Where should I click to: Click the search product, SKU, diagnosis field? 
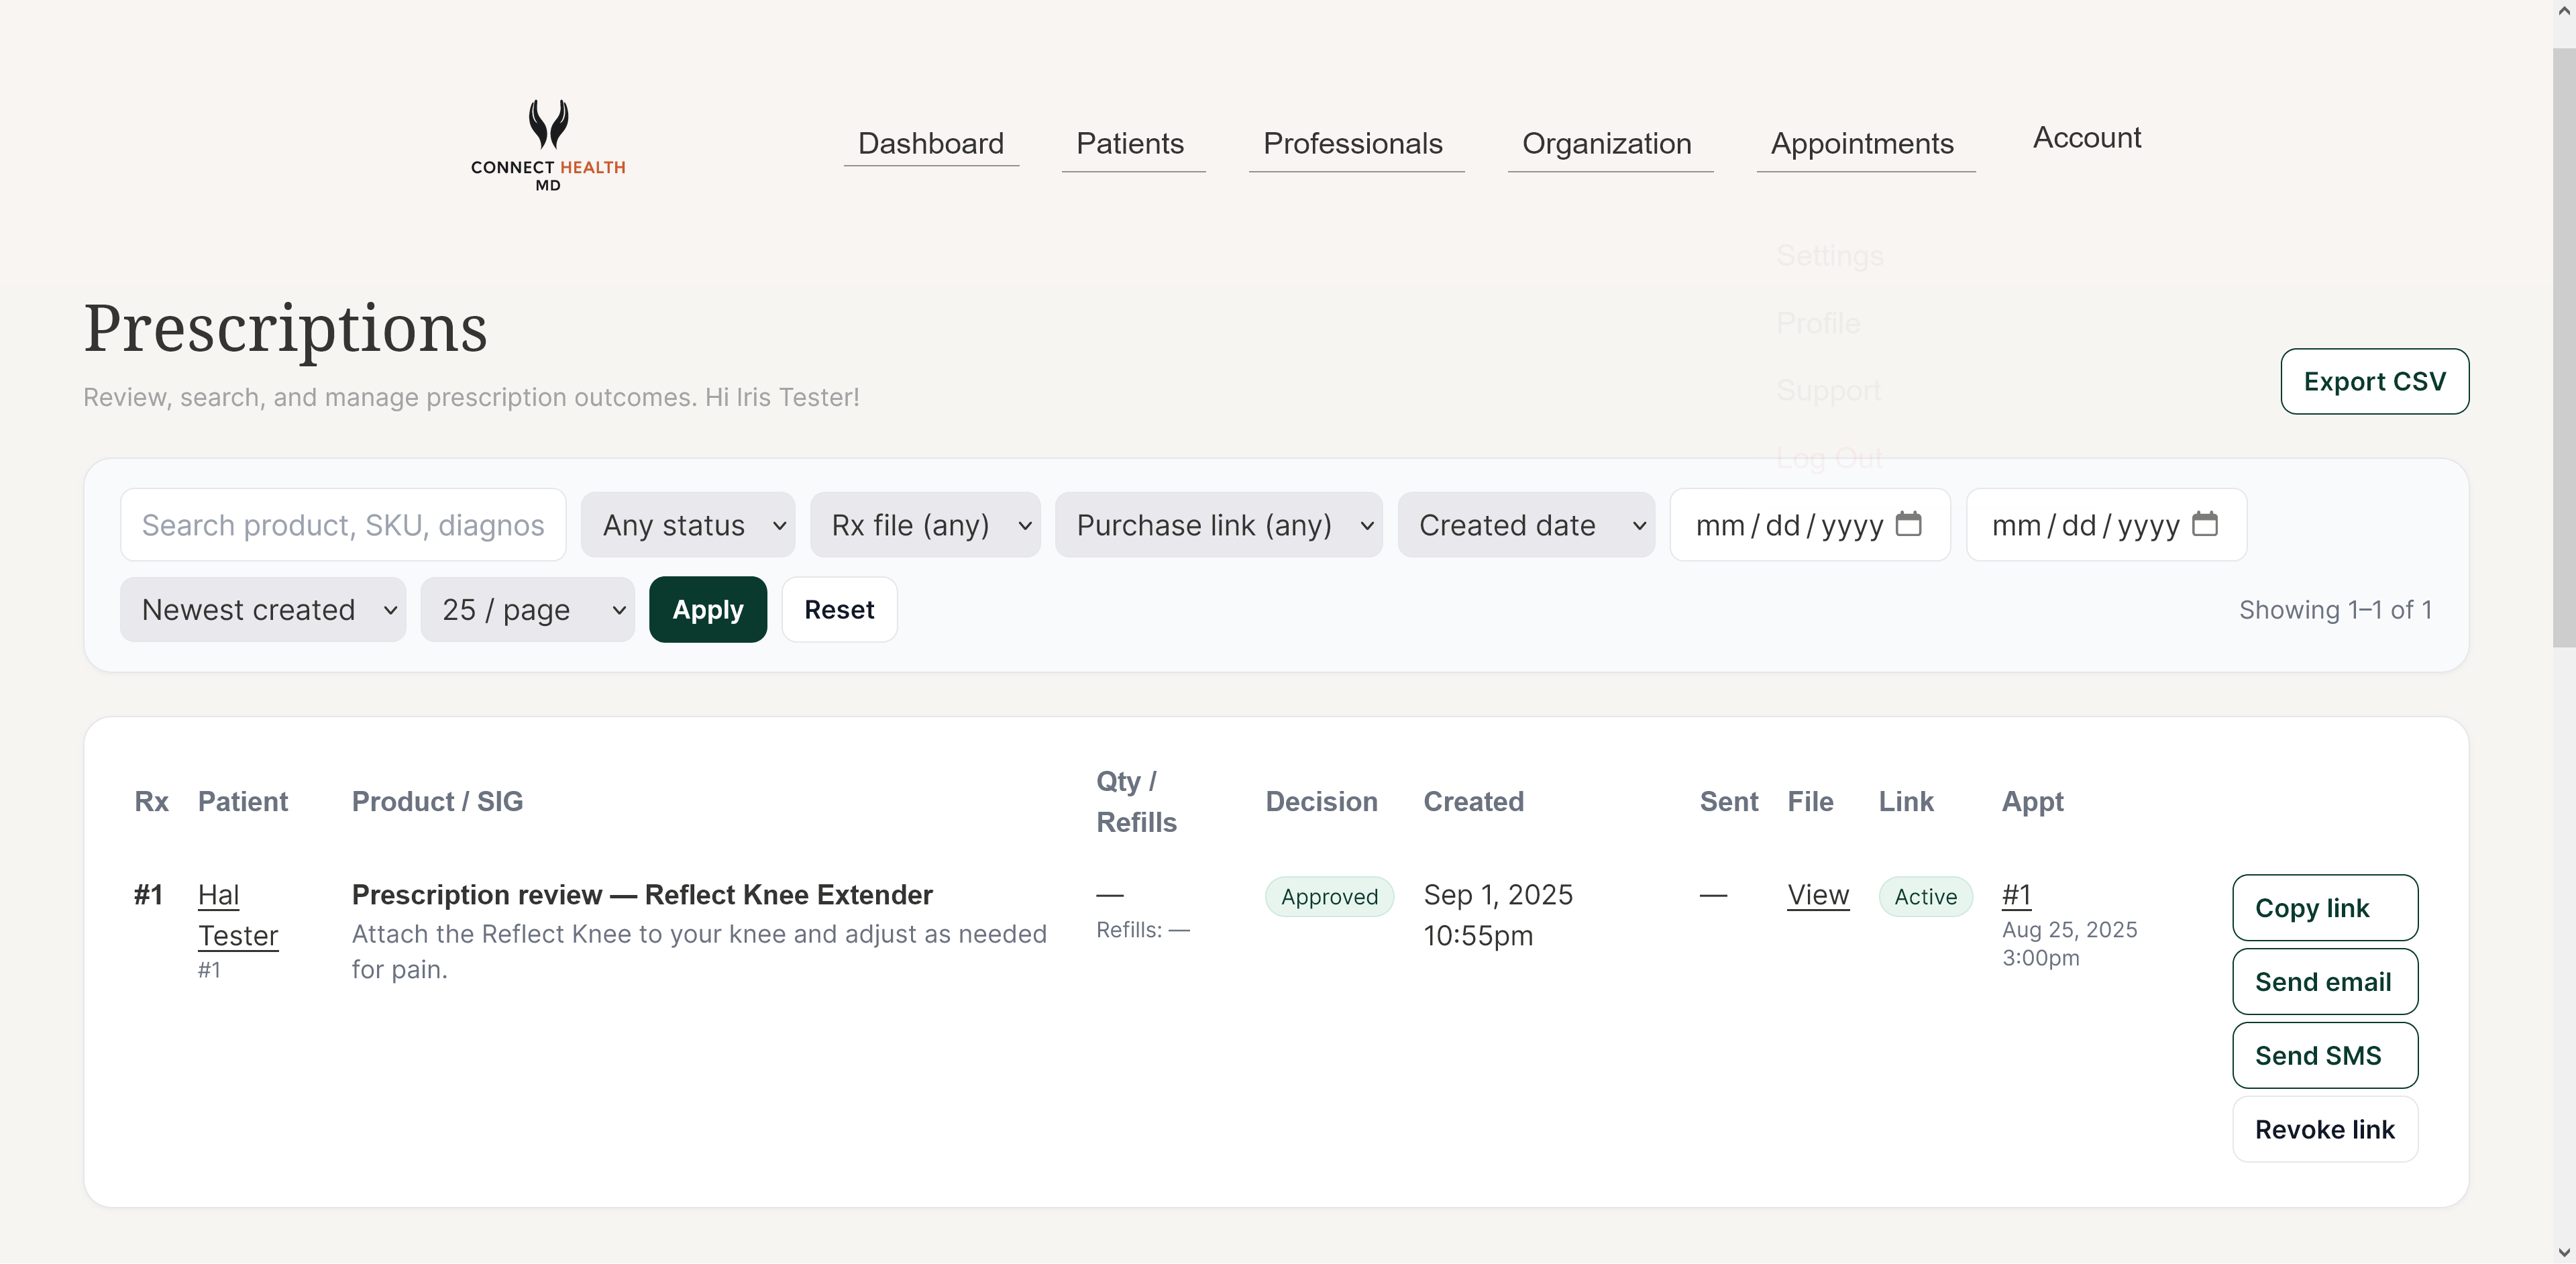[342, 524]
